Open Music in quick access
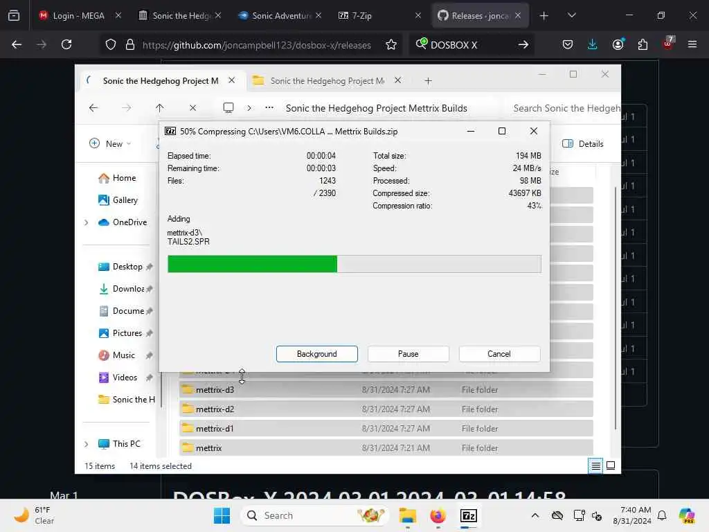This screenshot has height=532, width=709. click(x=116, y=355)
